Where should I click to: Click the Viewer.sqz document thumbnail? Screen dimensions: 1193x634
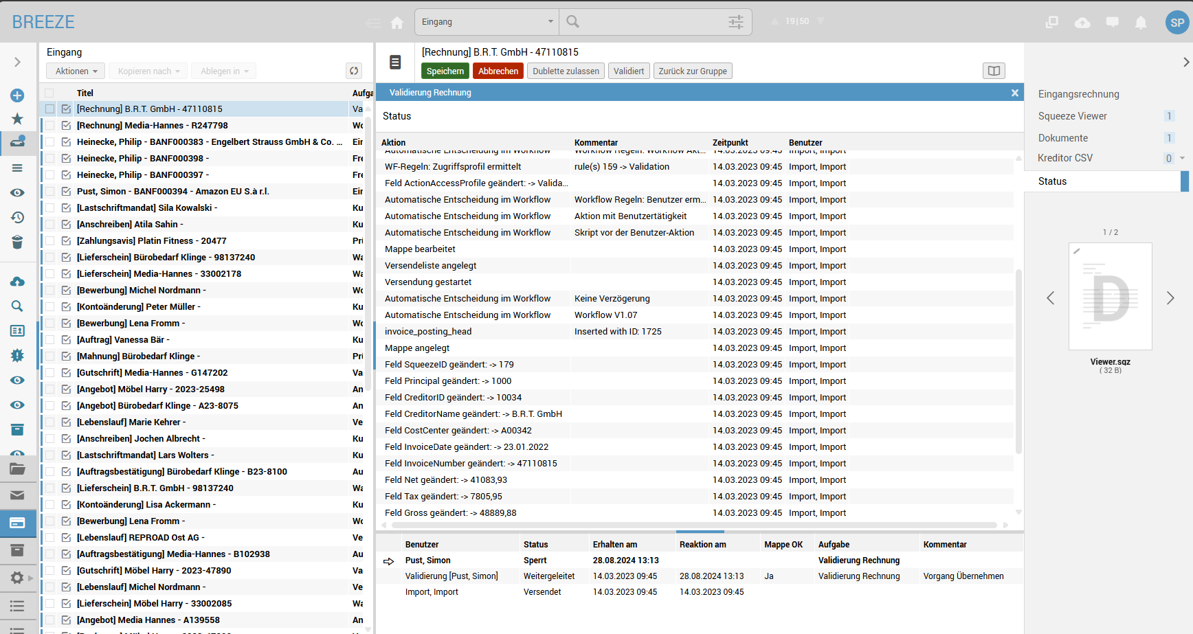click(x=1110, y=297)
